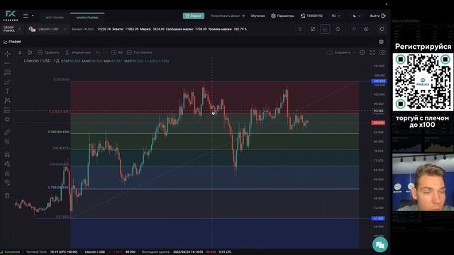454x255 pixels.
Task: Click the blue 105.659 price label
Action: tap(379, 81)
